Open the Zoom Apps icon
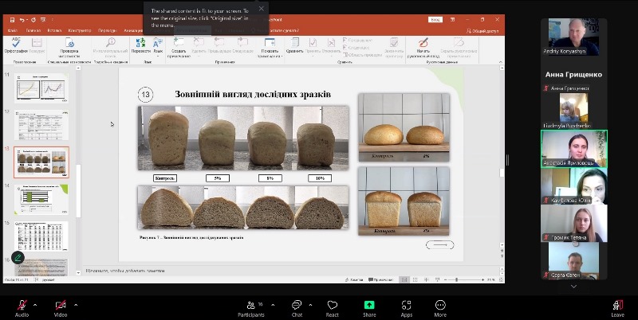 [406, 306]
